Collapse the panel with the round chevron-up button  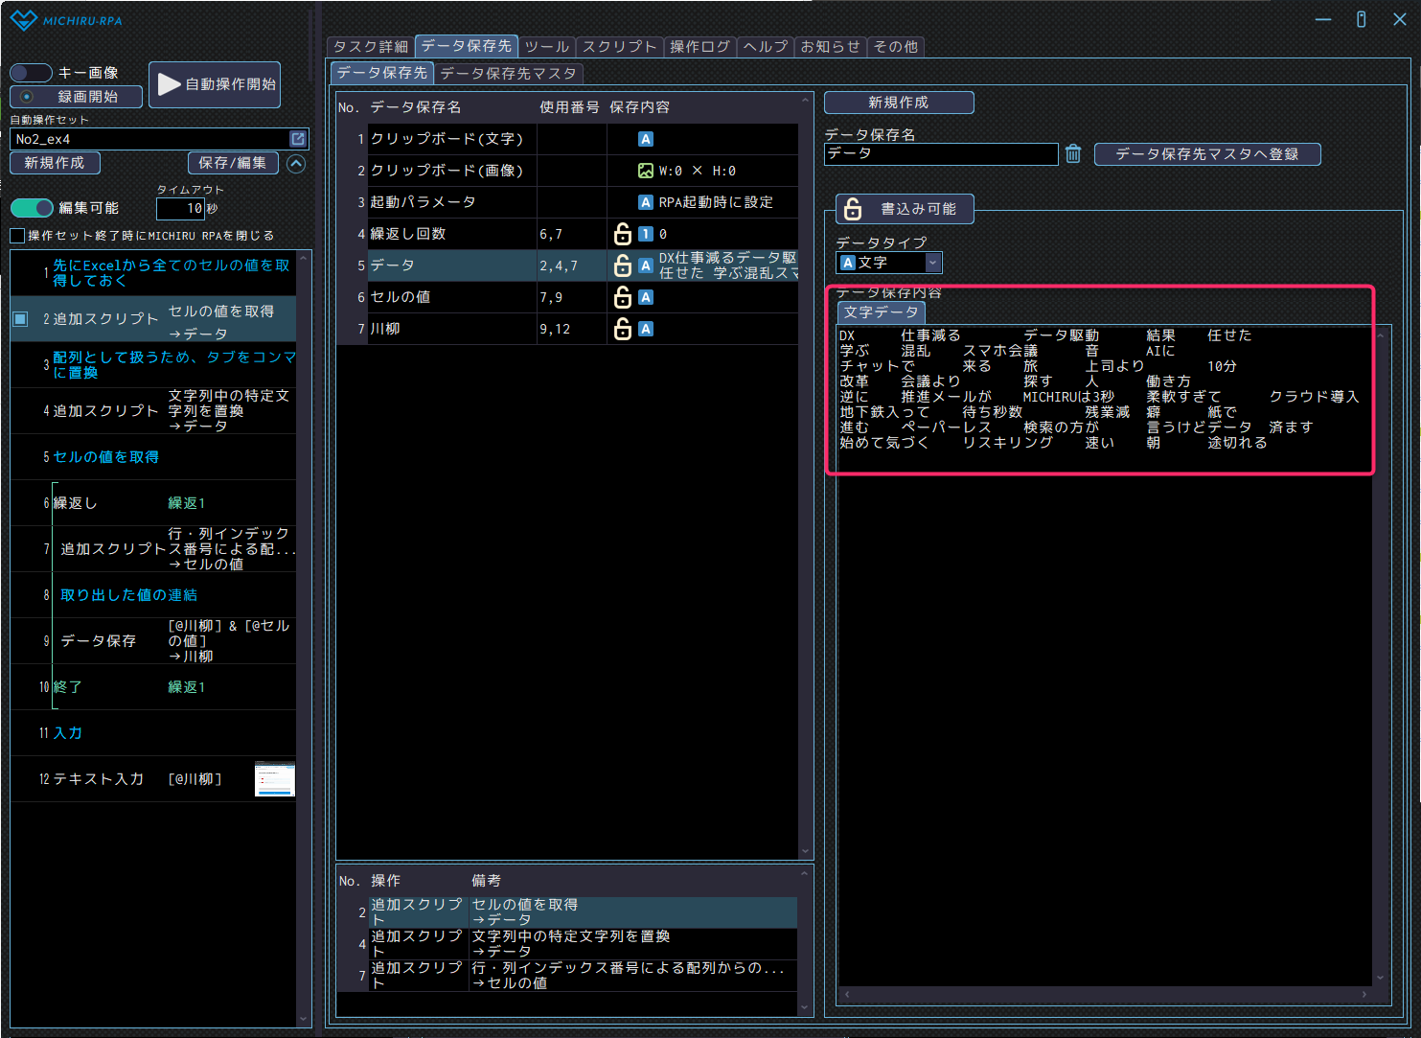pyautogui.click(x=296, y=164)
